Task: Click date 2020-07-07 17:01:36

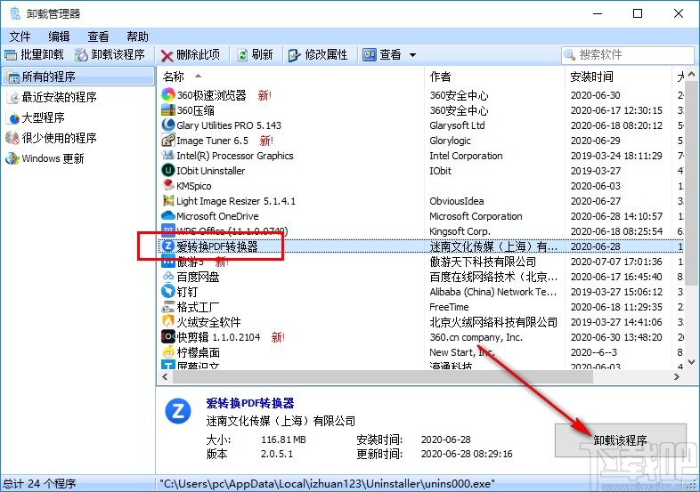Action: [616, 262]
